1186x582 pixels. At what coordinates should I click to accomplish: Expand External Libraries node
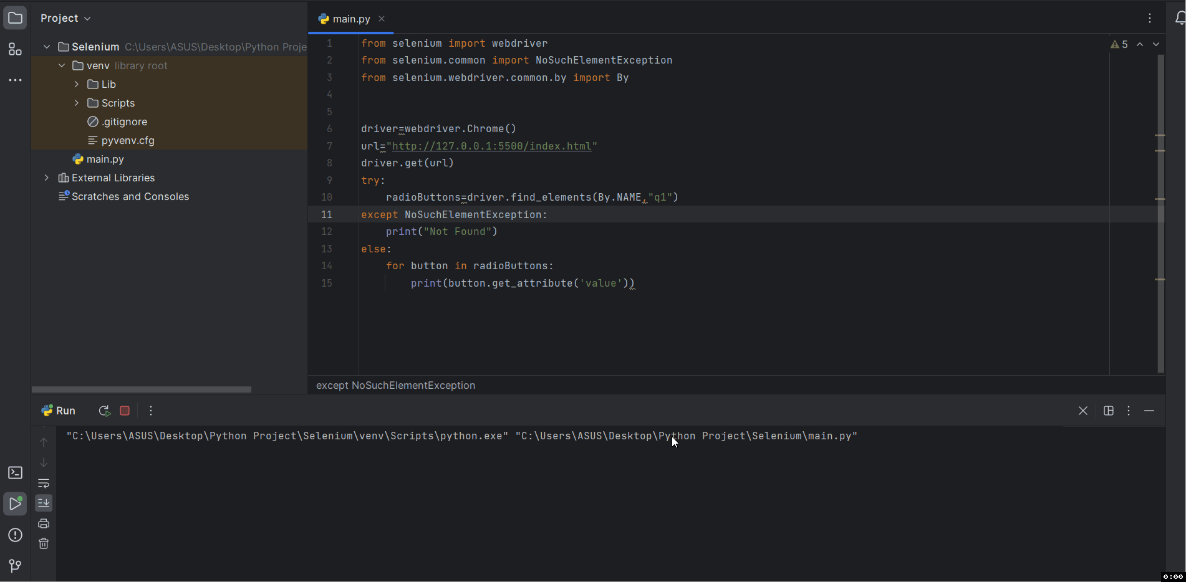(47, 178)
